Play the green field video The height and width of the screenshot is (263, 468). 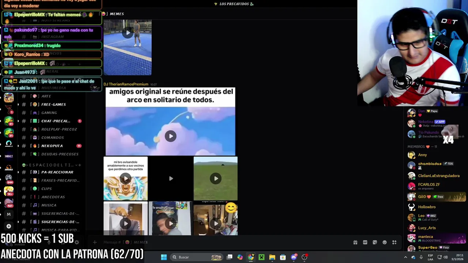point(216,179)
